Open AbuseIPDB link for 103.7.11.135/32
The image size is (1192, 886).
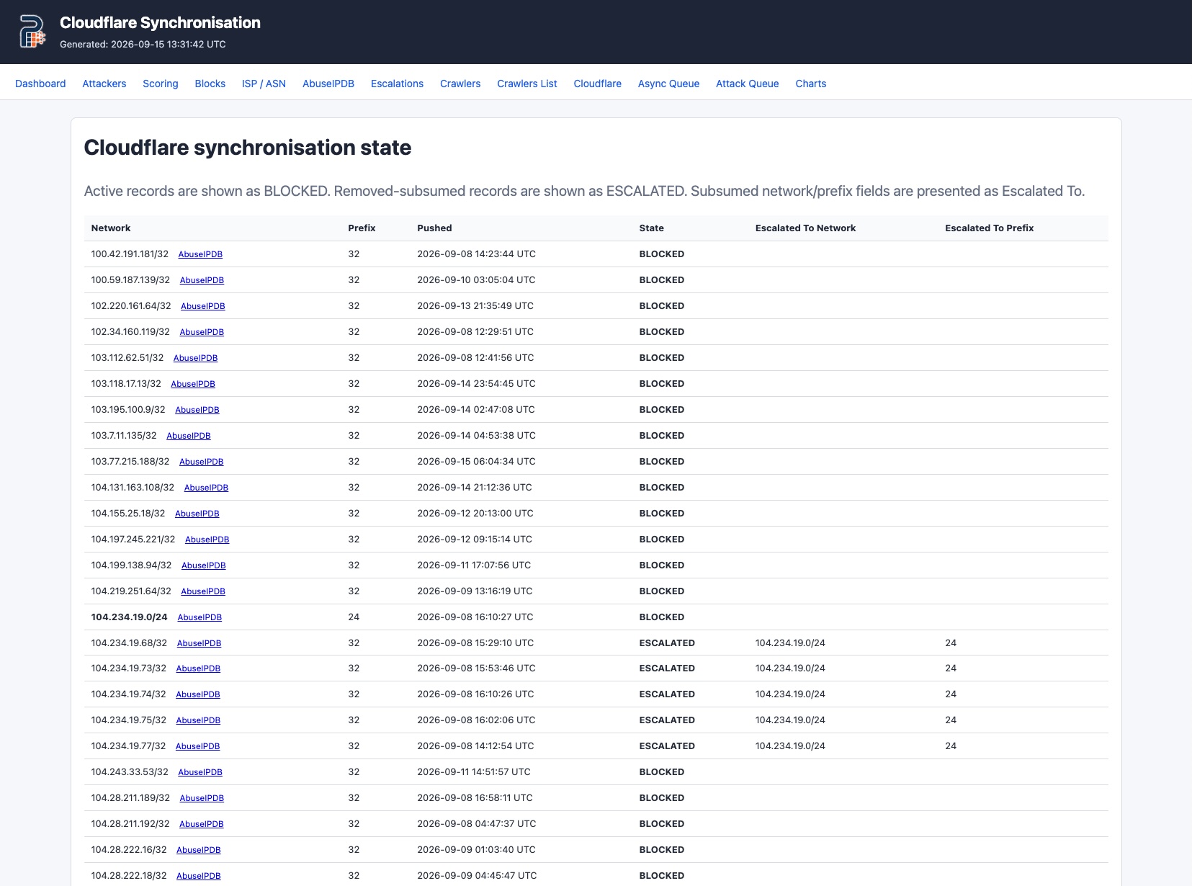coord(189,436)
